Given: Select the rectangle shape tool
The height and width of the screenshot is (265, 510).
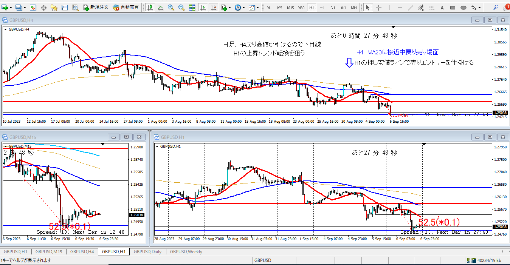Looking at the screenshot, I should pos(453,8).
